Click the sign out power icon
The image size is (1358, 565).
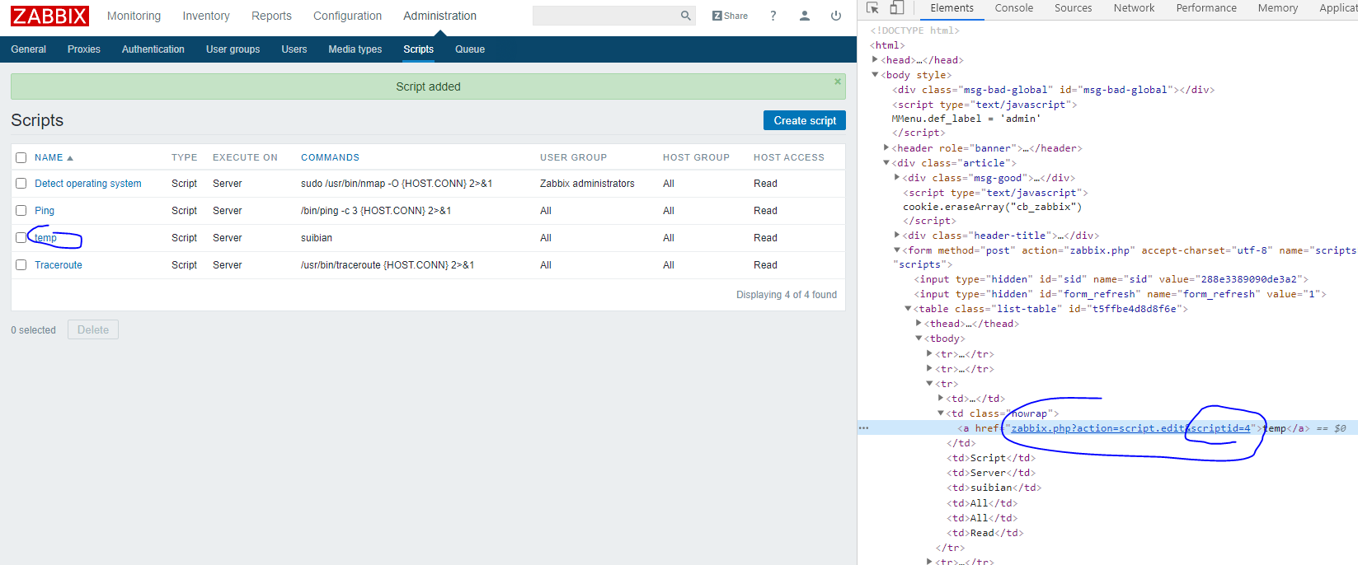click(x=836, y=16)
